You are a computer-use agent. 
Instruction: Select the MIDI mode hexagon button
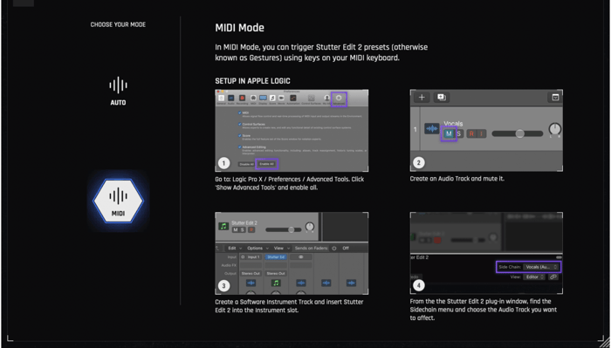click(118, 201)
